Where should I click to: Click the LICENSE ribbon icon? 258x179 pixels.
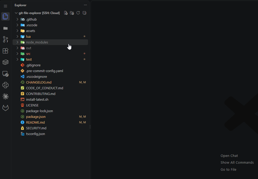pos(22,105)
